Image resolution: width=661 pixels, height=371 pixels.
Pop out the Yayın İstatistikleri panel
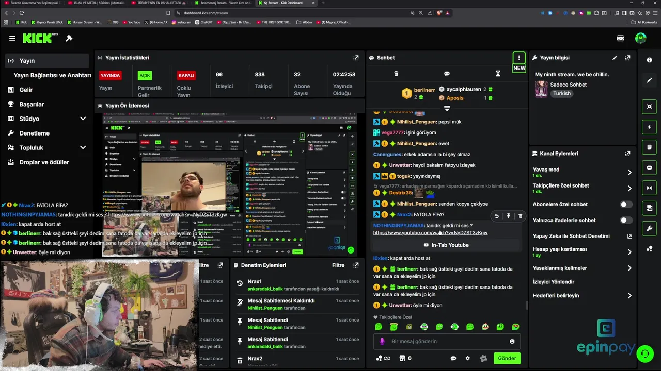[x=356, y=58]
